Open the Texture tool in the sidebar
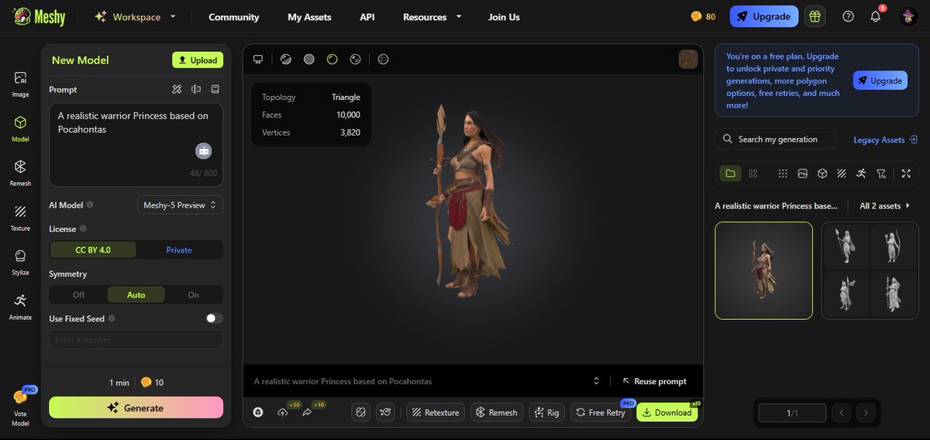 click(x=20, y=218)
